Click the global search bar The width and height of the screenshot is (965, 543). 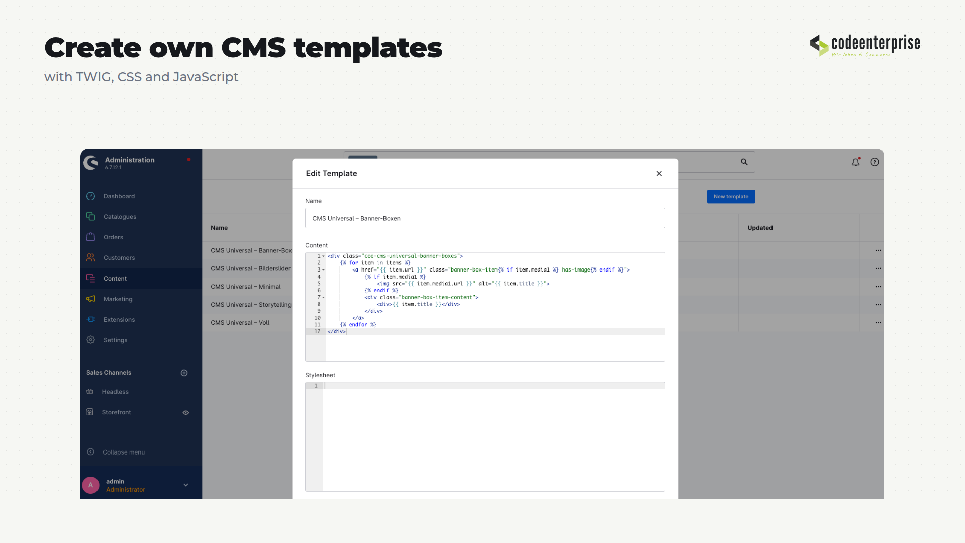coord(549,162)
